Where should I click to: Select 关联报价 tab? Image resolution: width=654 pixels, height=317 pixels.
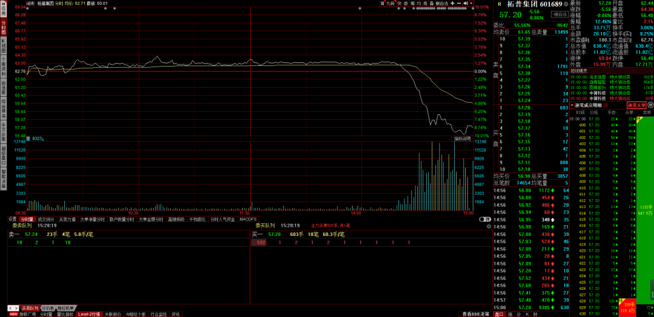pyautogui.click(x=113, y=314)
